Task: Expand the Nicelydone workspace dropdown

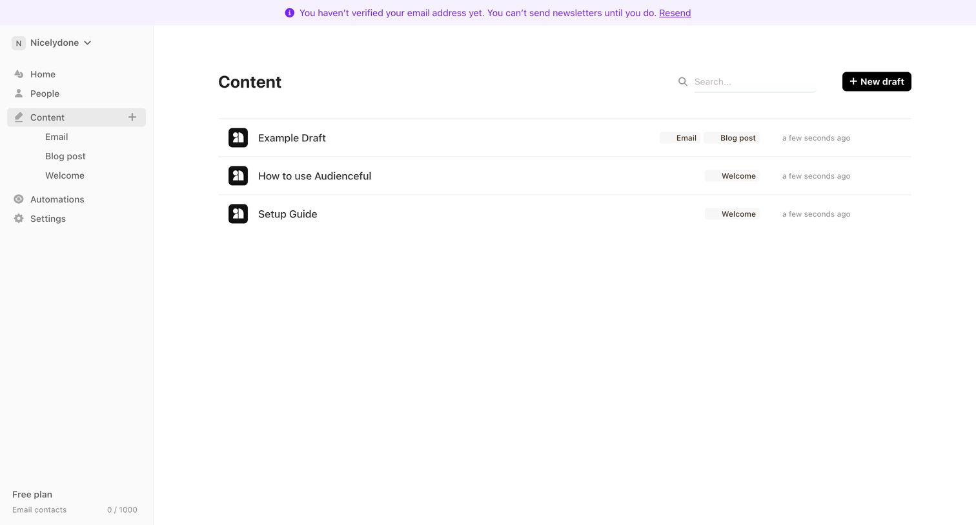Action: coord(87,43)
